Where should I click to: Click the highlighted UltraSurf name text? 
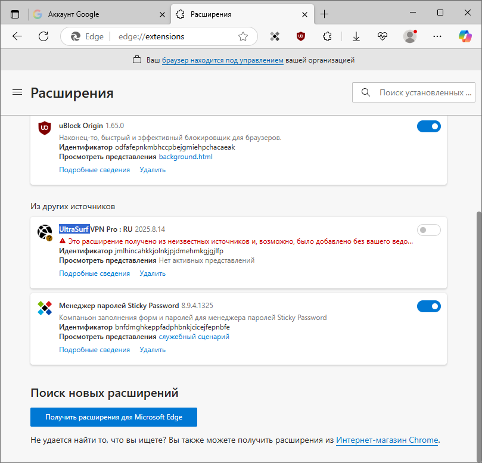tap(74, 229)
